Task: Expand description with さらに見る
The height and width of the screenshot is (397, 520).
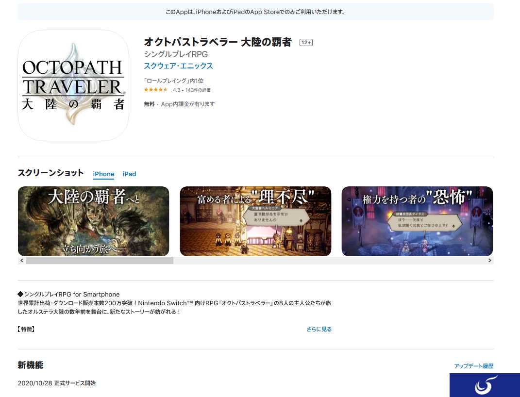Action: 319,329
